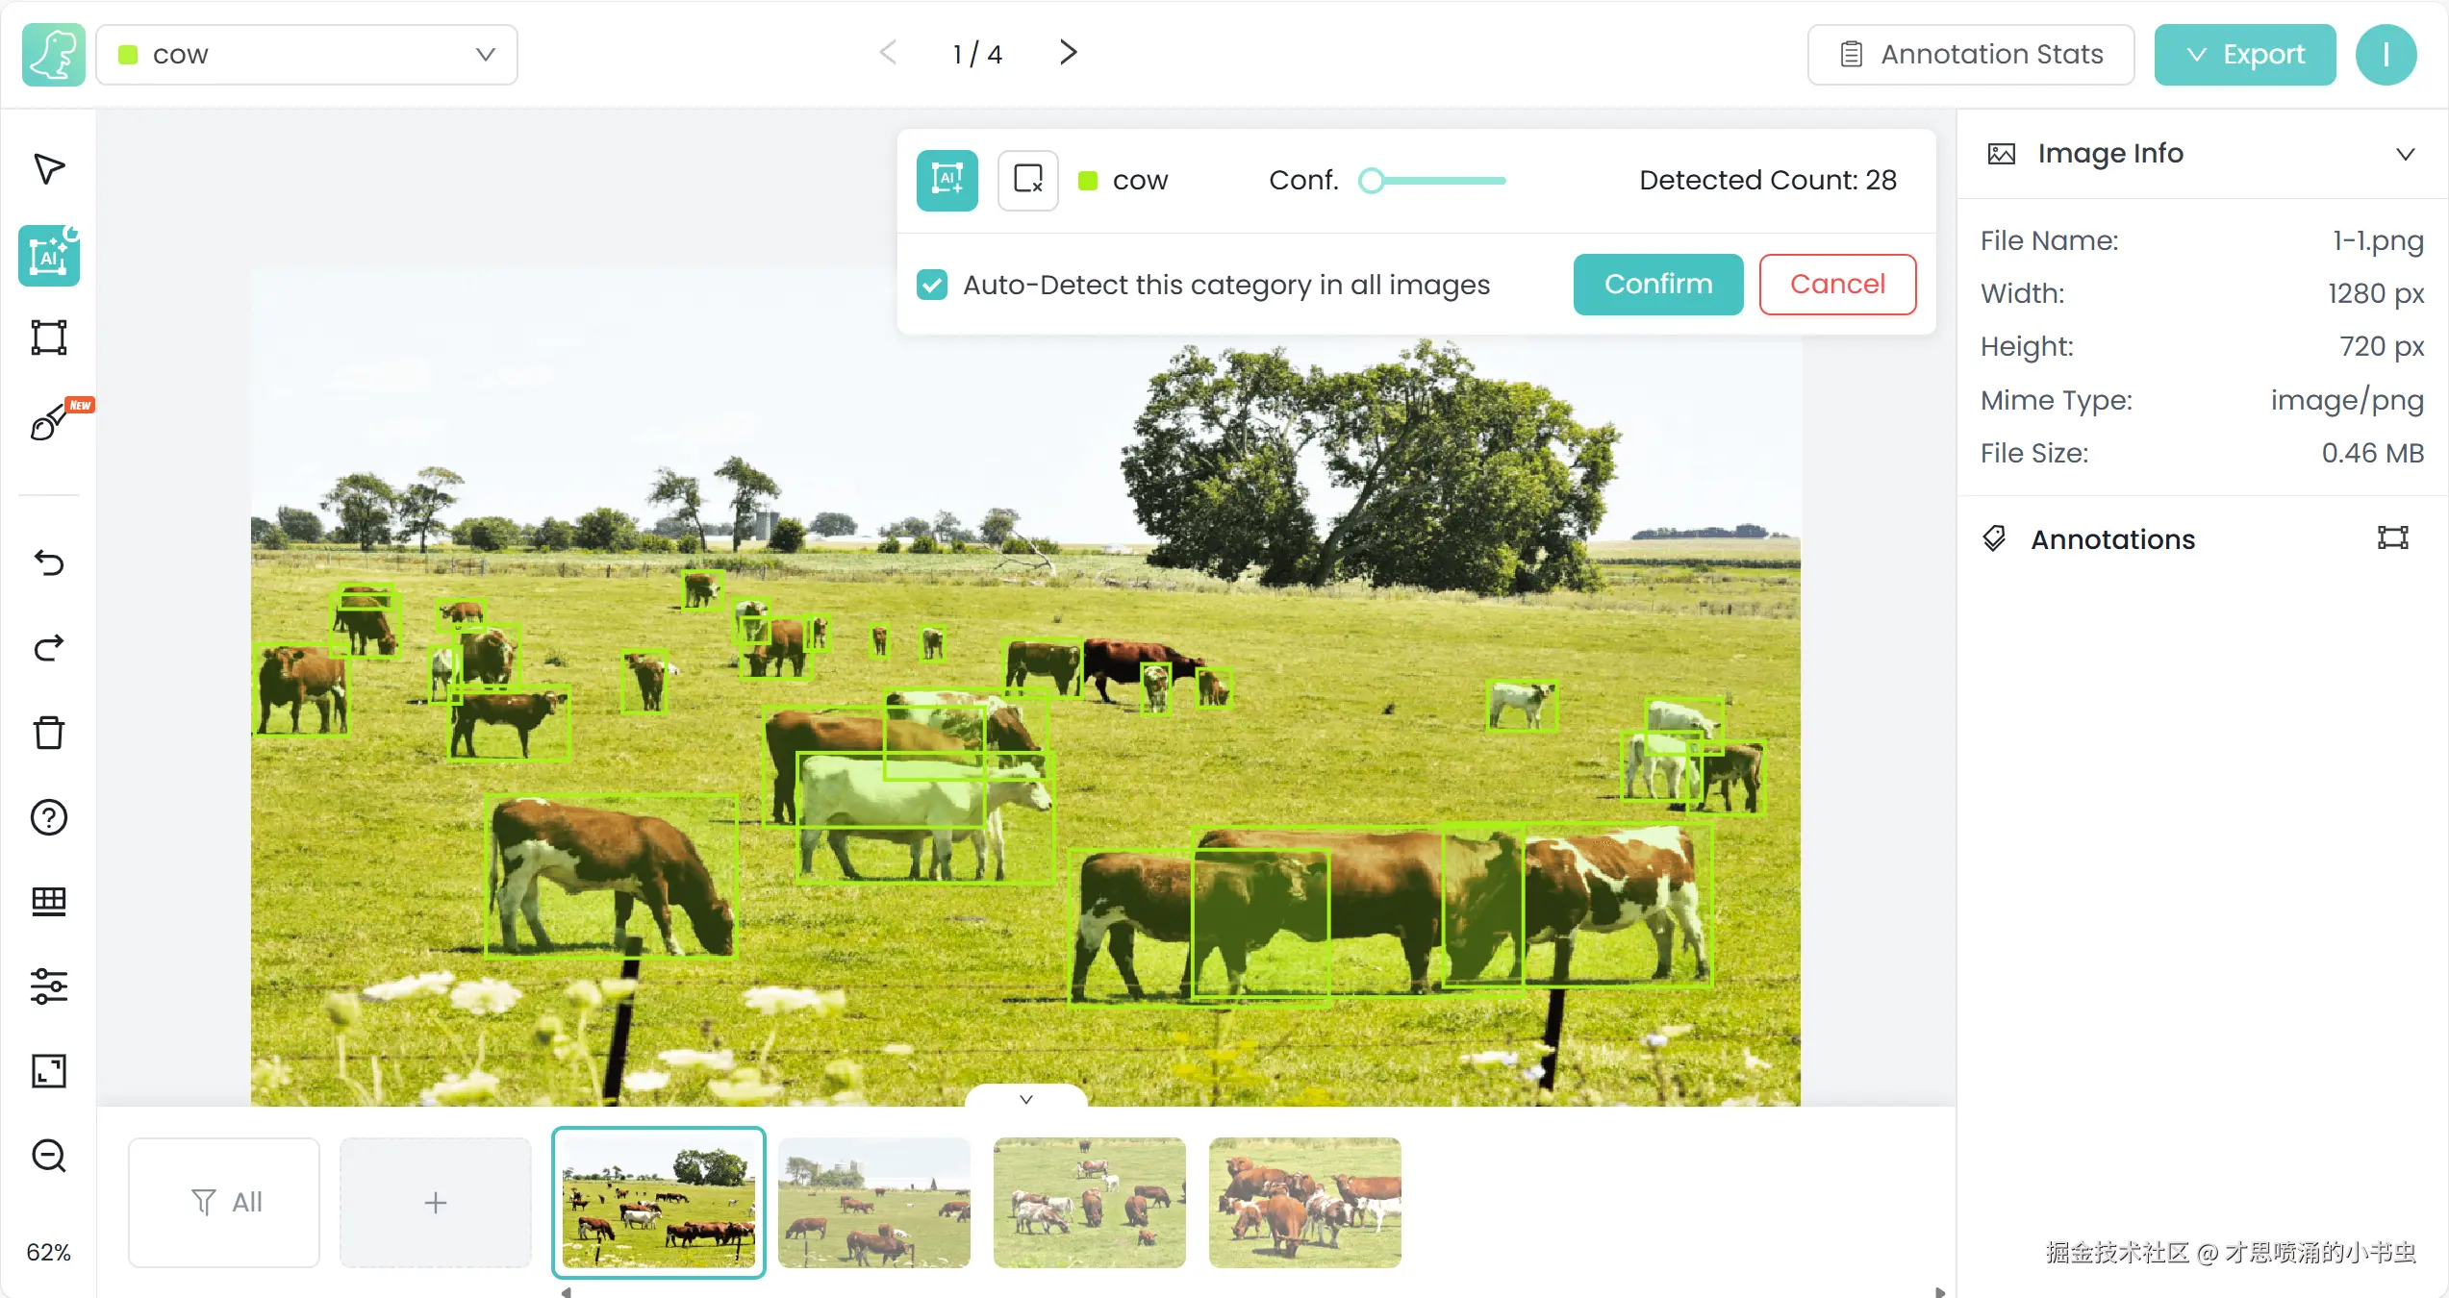Screen dimensions: 2449x1298
Task: Uncheck Auto-Detect this category in all images
Action: coord(932,285)
